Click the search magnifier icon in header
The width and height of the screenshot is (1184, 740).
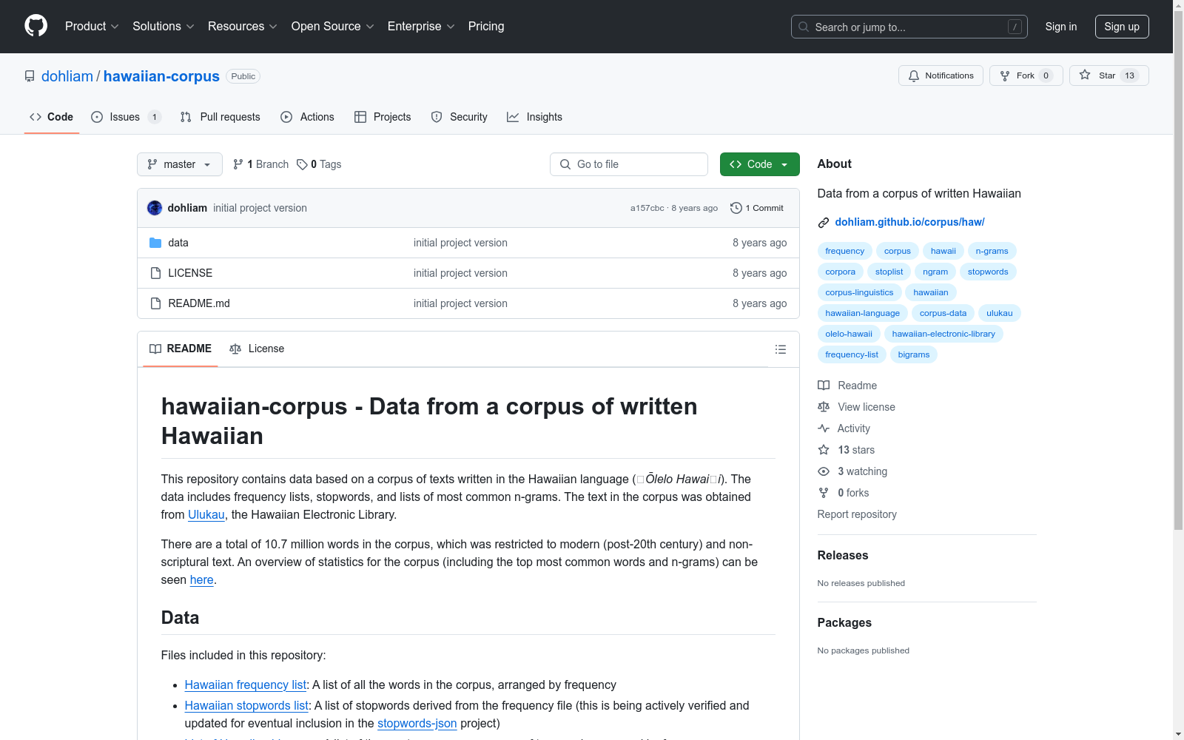[x=804, y=27]
